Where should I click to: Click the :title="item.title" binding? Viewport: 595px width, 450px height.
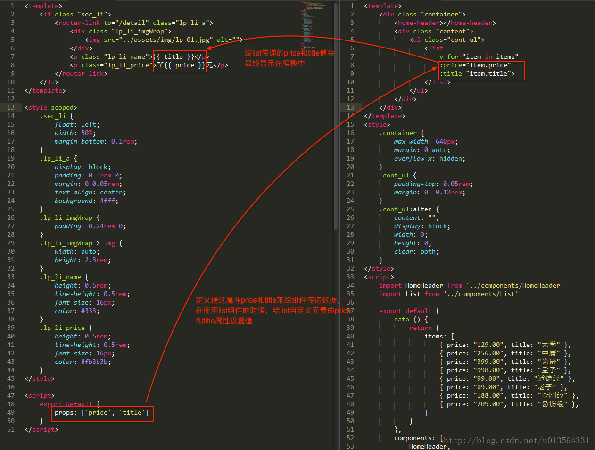point(477,73)
